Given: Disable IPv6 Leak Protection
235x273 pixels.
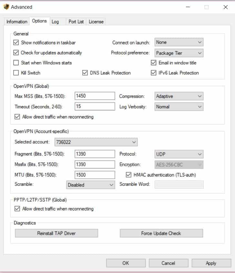Looking at the screenshot, I should (153, 73).
